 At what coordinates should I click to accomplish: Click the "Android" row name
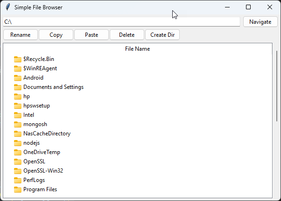click(33, 78)
